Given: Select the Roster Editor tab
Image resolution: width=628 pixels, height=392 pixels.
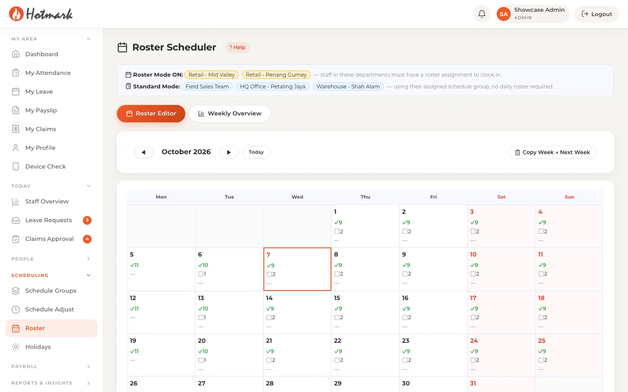Looking at the screenshot, I should (x=151, y=114).
